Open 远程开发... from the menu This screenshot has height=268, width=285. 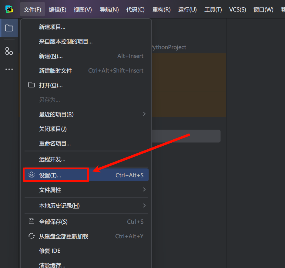click(x=52, y=159)
